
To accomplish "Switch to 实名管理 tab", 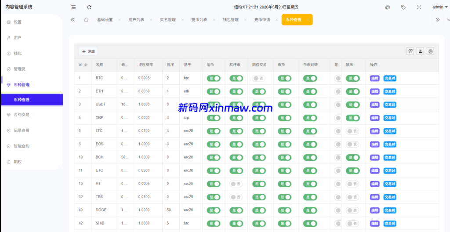I will 168,20.
